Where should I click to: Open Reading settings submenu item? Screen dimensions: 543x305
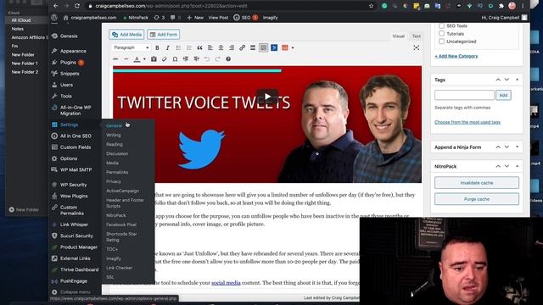pyautogui.click(x=115, y=144)
